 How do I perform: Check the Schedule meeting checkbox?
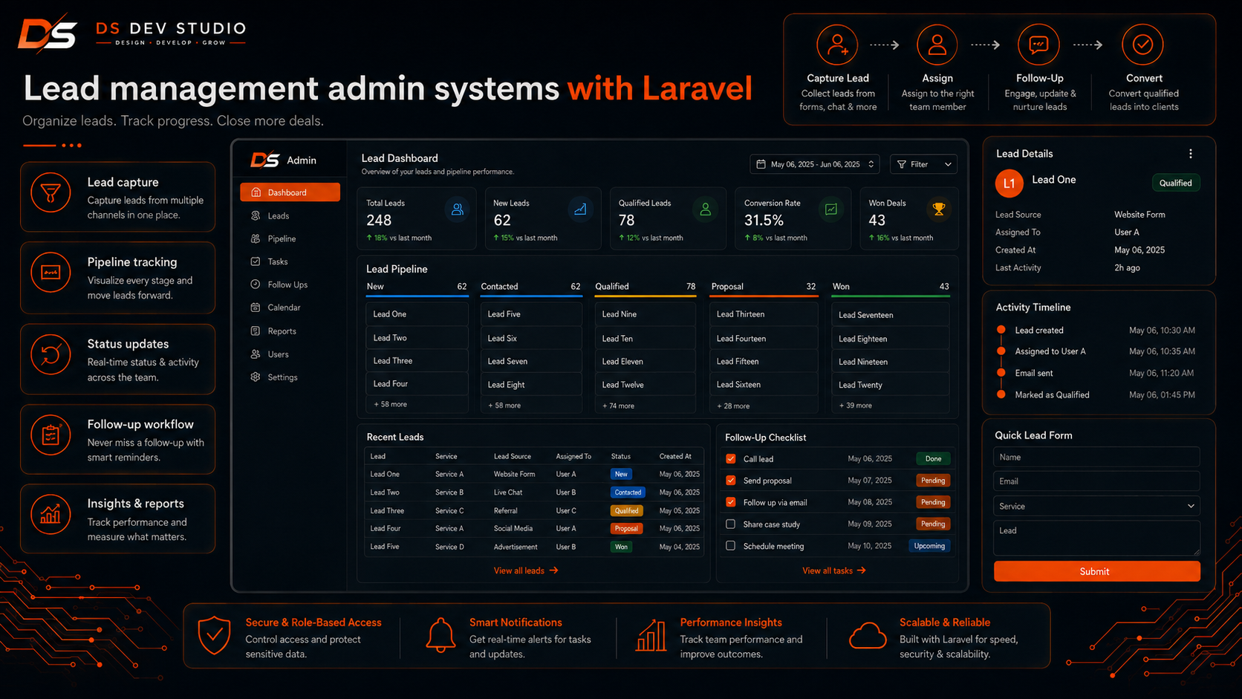coord(731,545)
